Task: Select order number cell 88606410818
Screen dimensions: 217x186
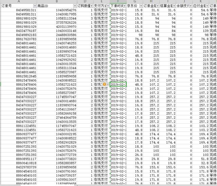Action: coord(19,163)
